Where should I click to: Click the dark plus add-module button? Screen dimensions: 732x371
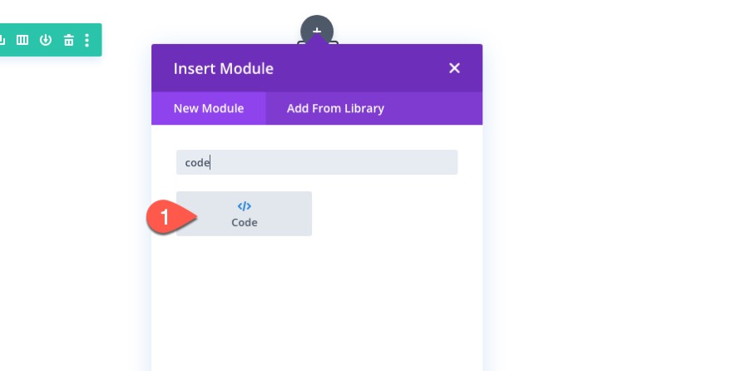(317, 30)
